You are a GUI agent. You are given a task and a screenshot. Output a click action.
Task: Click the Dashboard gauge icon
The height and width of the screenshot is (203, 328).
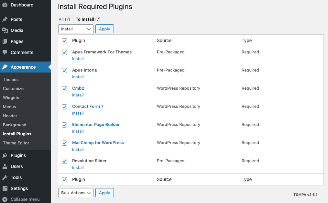tap(5, 5)
